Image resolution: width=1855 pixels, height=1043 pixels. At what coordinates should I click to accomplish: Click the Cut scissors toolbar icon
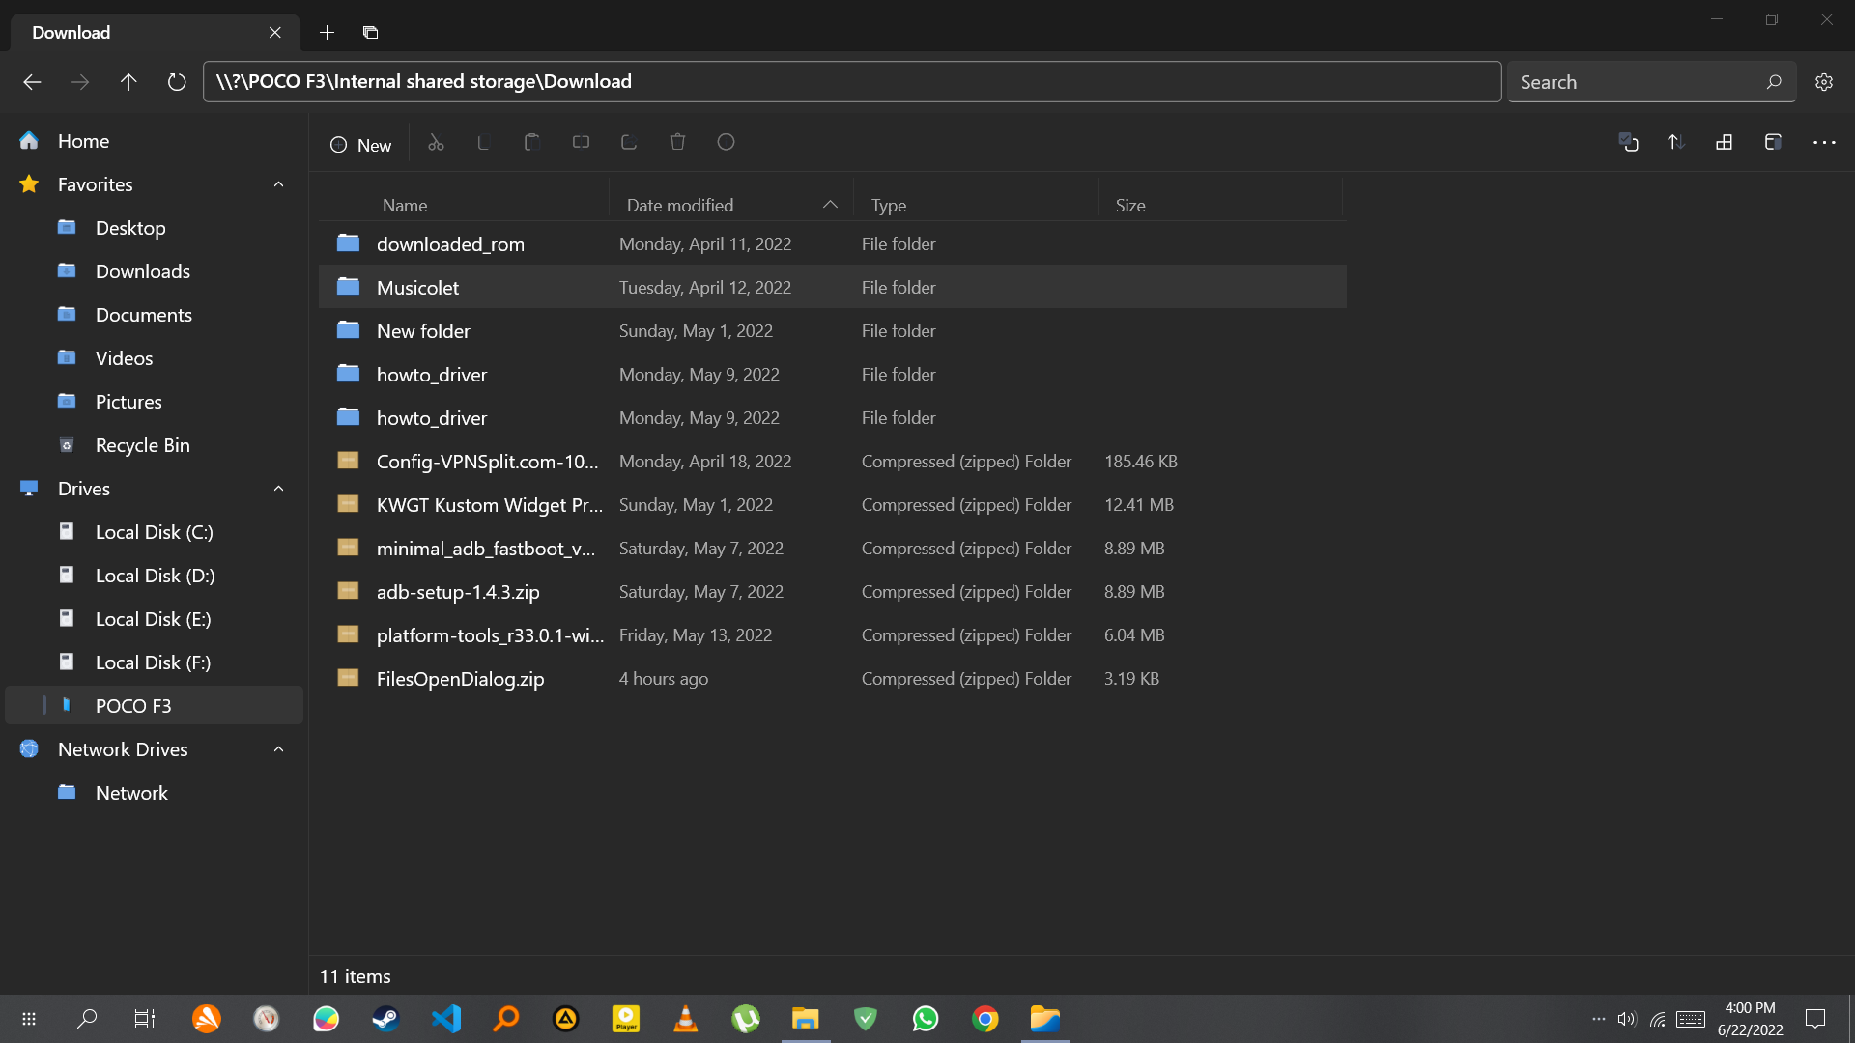(x=436, y=143)
